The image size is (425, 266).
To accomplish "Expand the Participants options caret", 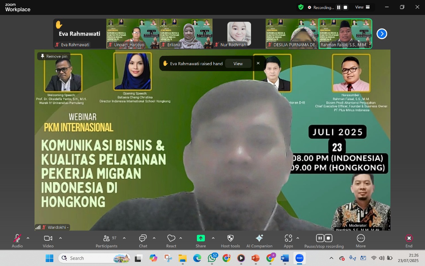I will pyautogui.click(x=124, y=238).
